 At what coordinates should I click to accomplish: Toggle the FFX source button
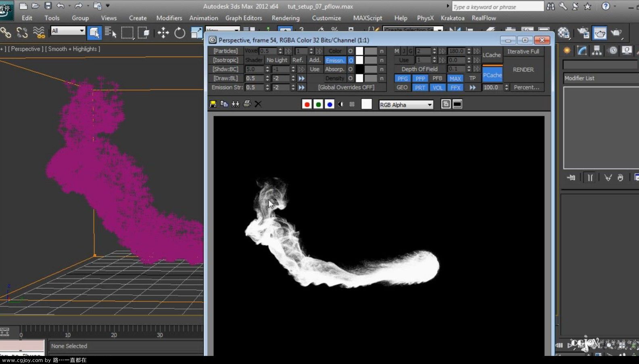[455, 88]
